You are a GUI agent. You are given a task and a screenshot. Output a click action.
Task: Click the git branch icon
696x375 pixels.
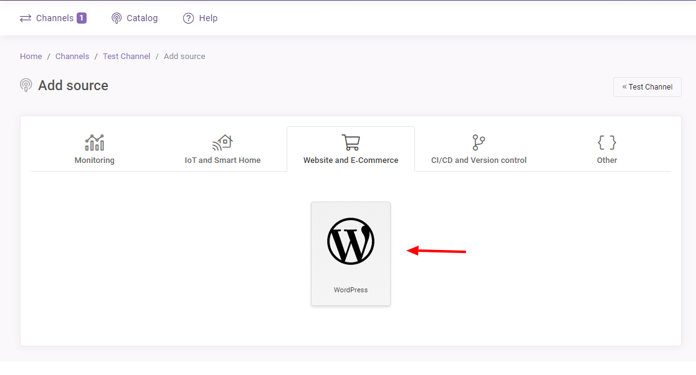[x=479, y=143]
